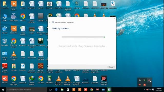
Task: Select the 'youtubech...' label below the dialog
Action: point(104,70)
